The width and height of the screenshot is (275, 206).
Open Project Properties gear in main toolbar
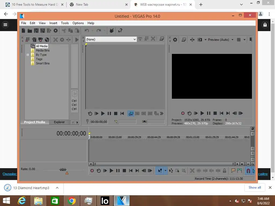coord(56,31)
